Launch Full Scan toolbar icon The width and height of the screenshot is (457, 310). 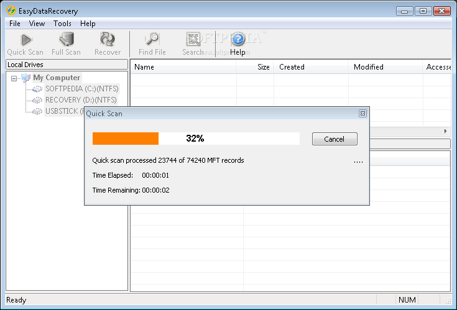coord(66,44)
